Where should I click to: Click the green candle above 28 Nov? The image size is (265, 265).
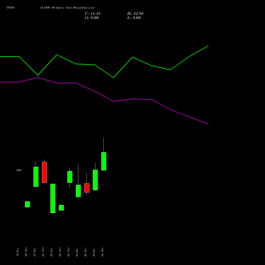click(70, 177)
